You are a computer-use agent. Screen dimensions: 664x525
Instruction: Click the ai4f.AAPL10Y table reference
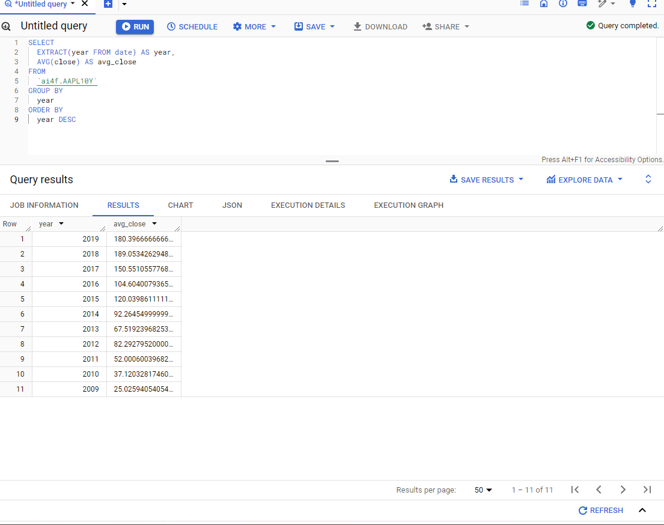67,81
